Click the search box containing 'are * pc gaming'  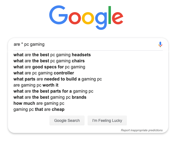(x=85, y=44)
